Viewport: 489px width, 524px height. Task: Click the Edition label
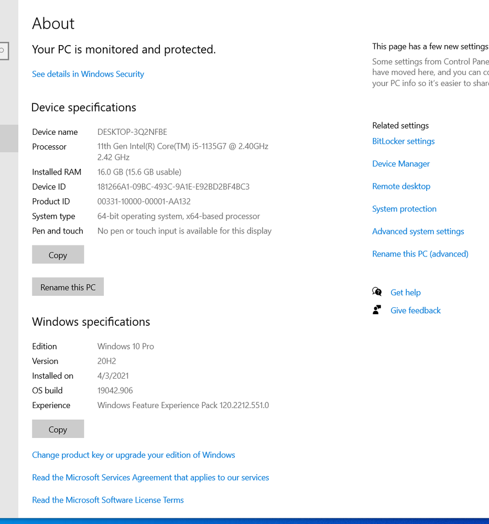(x=45, y=347)
